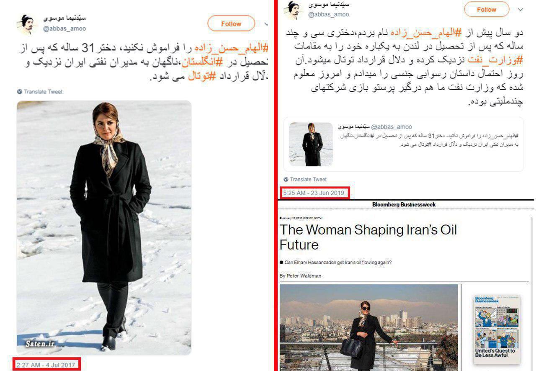Open the left Translate Tweet link

[x=43, y=92]
